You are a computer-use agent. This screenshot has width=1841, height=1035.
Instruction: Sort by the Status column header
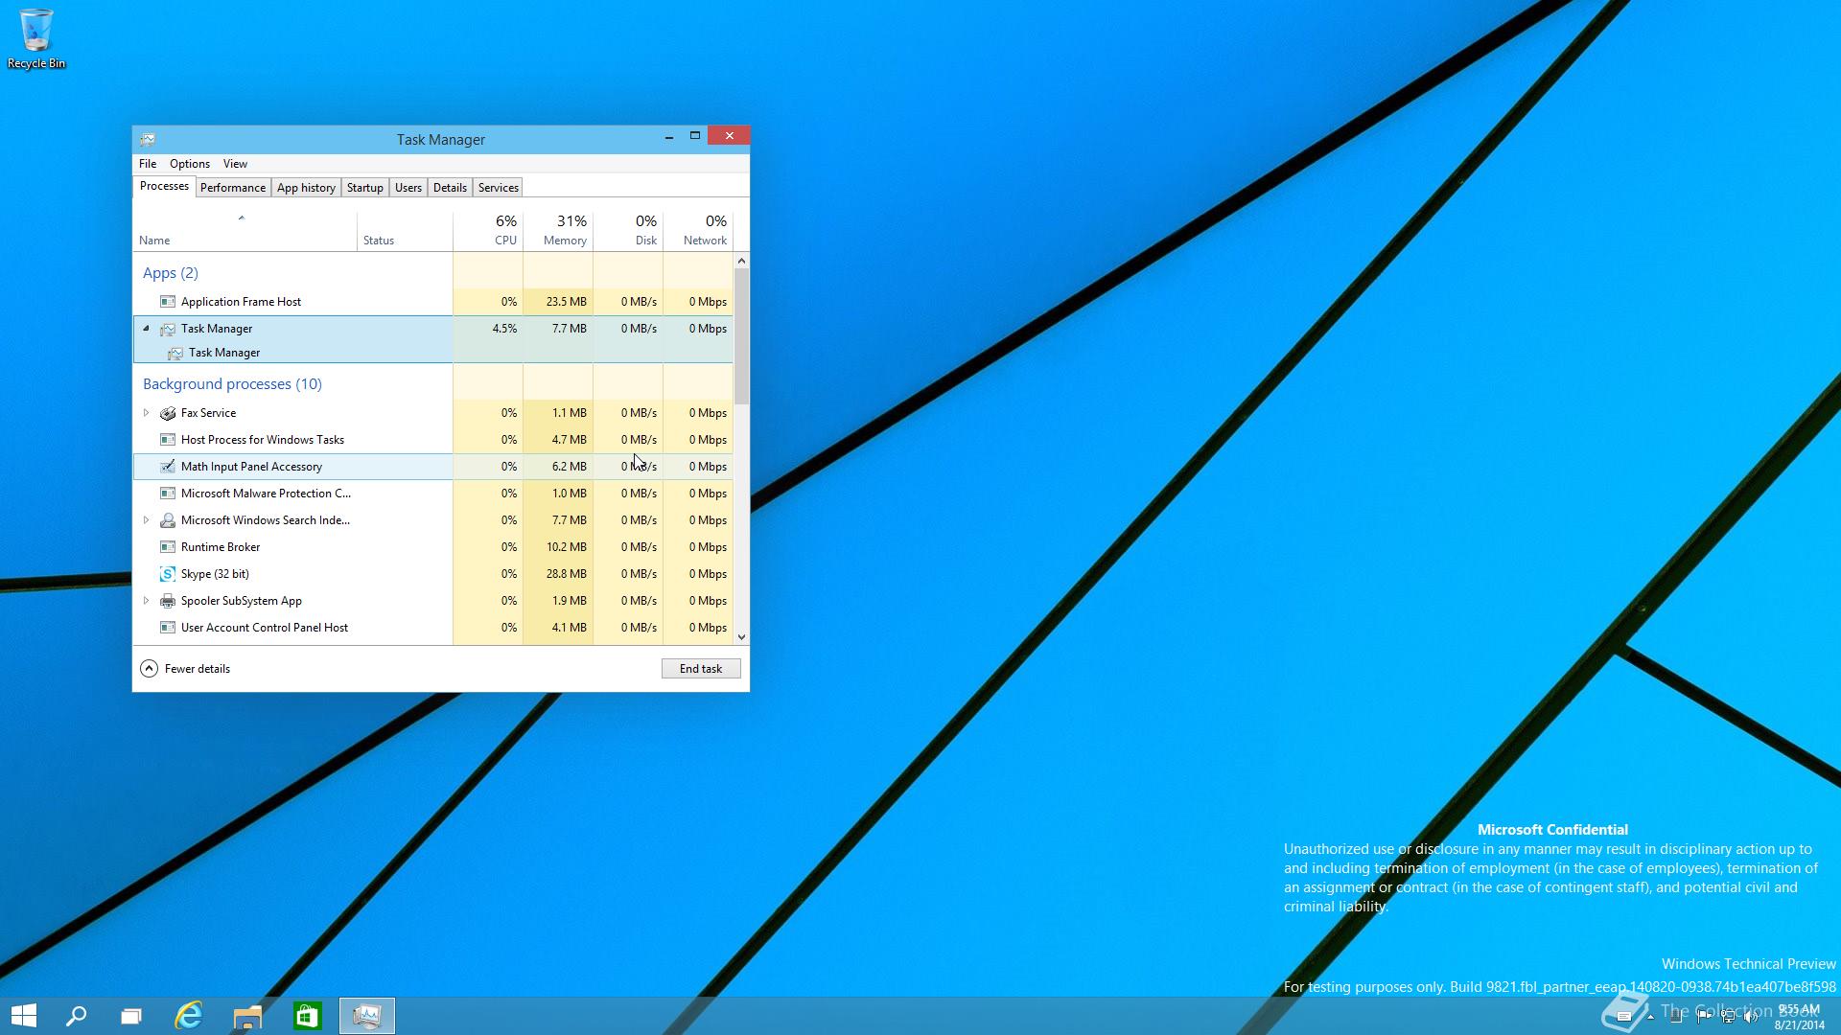point(405,231)
